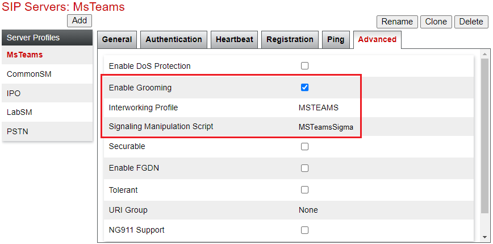Select the CommonSM server profile
Image resolution: width=493 pixels, height=244 pixels.
tap(47, 75)
